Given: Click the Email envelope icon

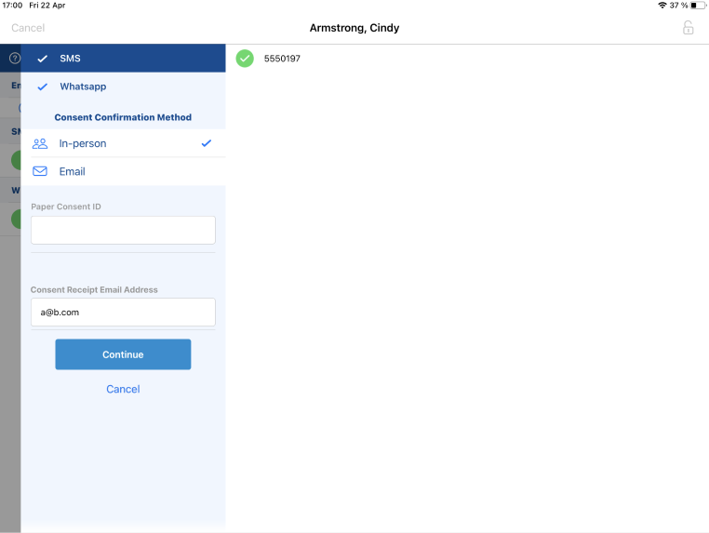Looking at the screenshot, I should pyautogui.click(x=40, y=171).
